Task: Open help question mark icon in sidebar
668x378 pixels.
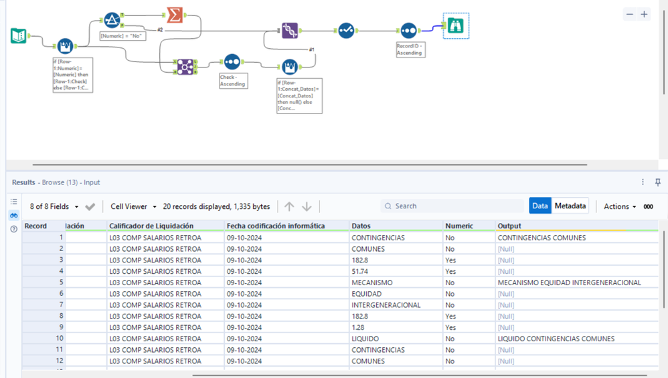Action: coord(13,229)
